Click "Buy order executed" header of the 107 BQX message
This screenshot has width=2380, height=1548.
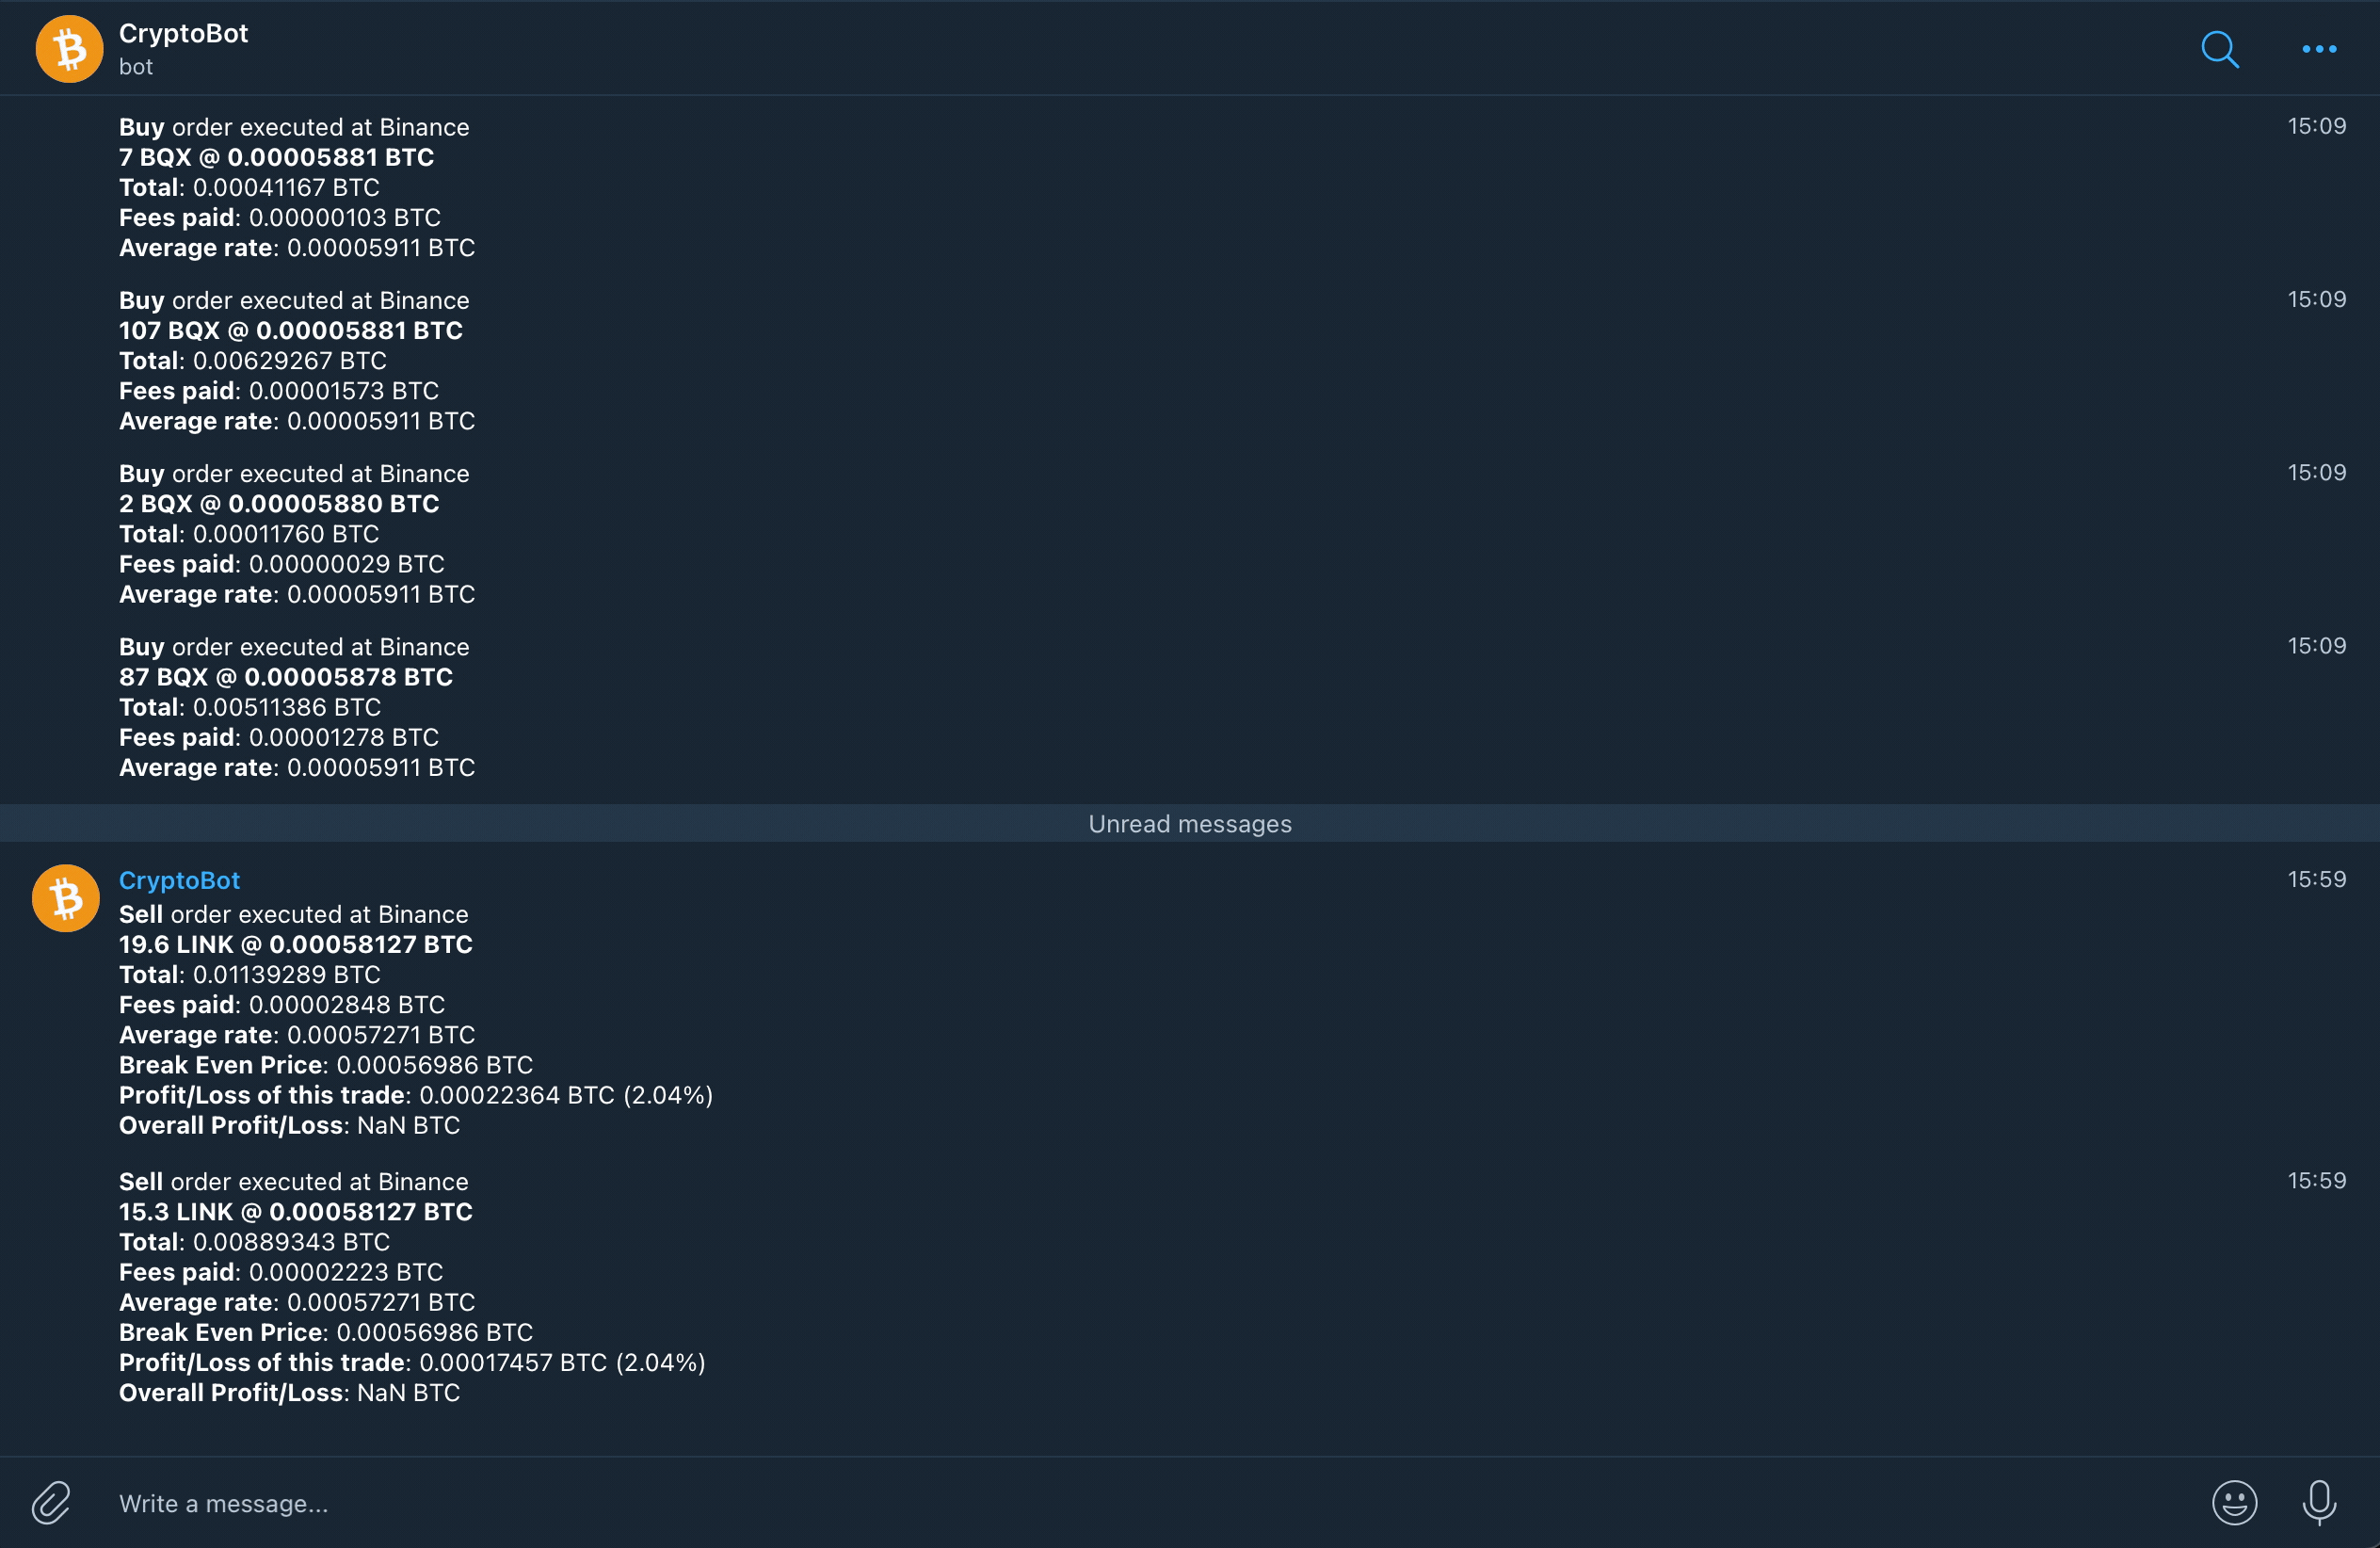pos(294,300)
